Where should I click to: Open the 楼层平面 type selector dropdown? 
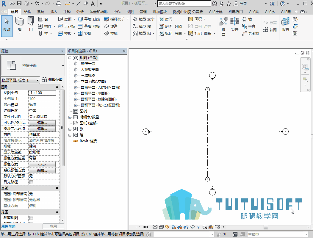click(63, 66)
